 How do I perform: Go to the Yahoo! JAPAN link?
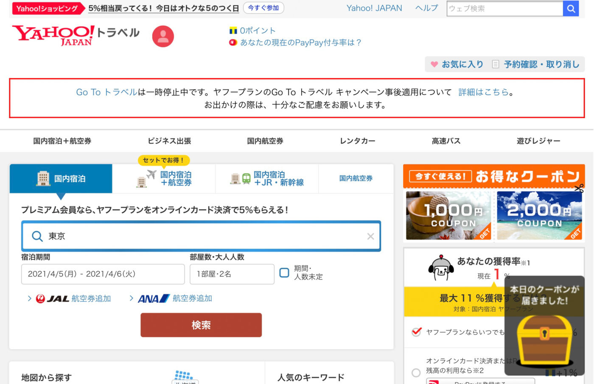(374, 8)
